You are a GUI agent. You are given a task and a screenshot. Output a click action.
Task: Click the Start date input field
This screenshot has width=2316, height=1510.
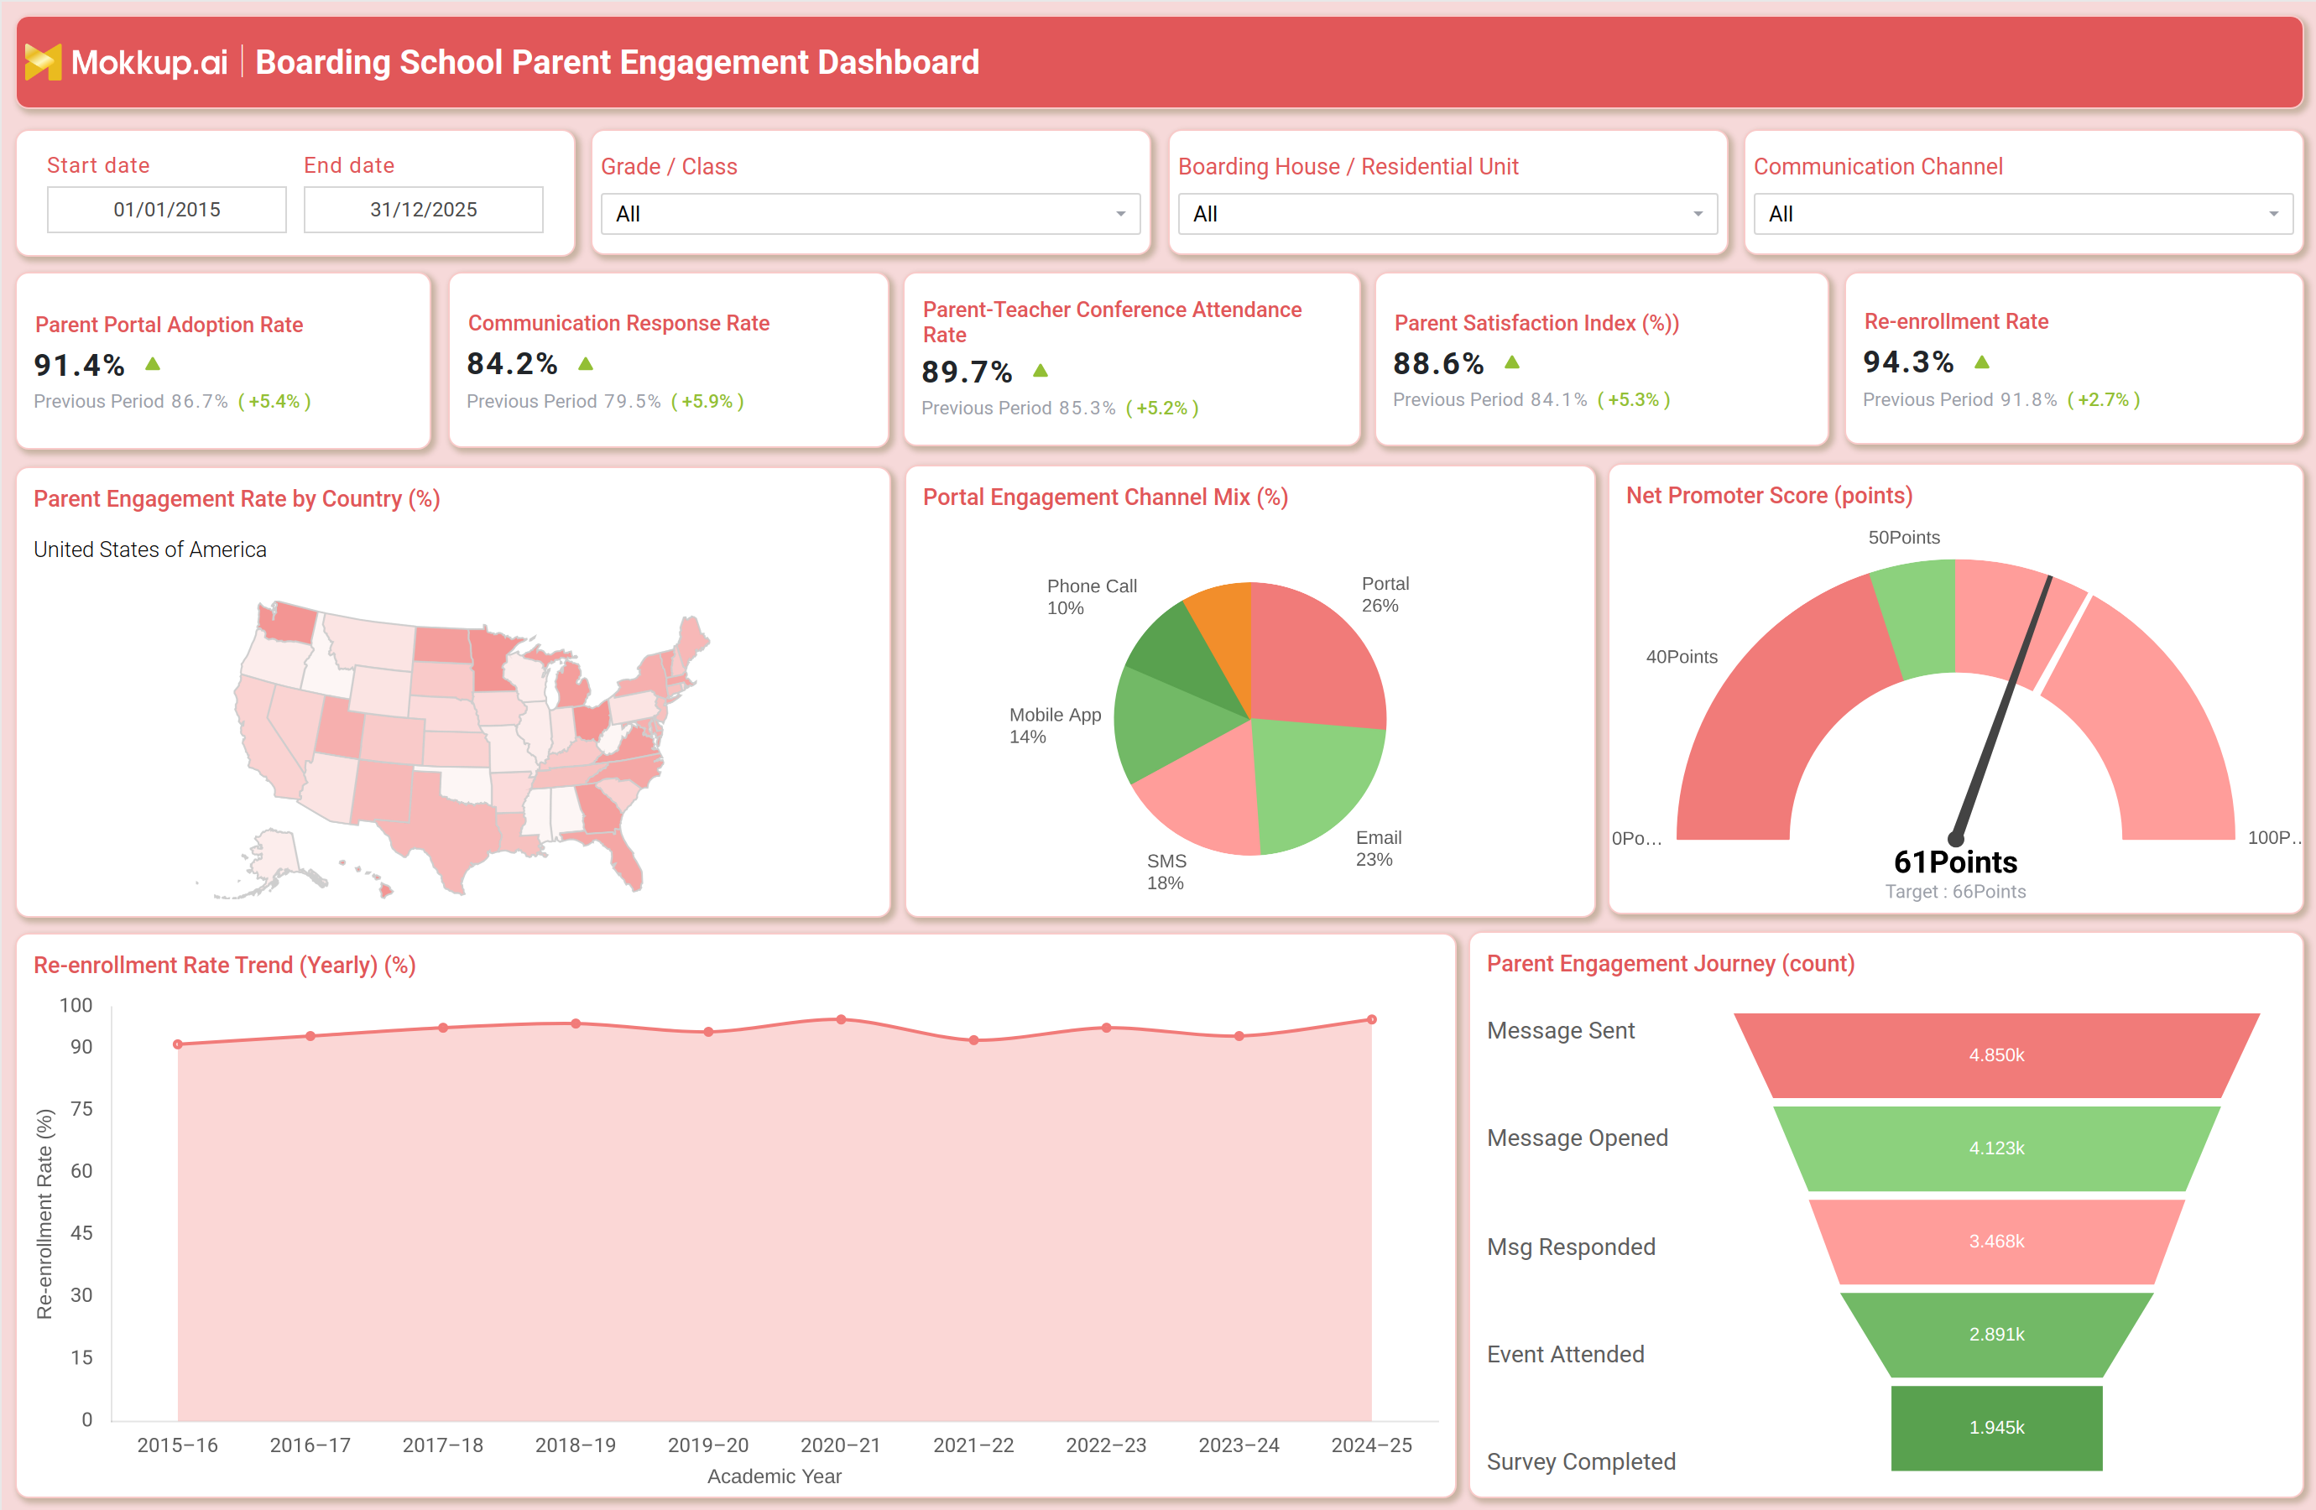tap(166, 209)
